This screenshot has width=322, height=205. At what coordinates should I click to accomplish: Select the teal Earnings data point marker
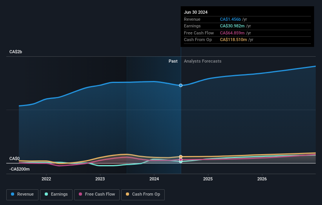[x=181, y=162]
